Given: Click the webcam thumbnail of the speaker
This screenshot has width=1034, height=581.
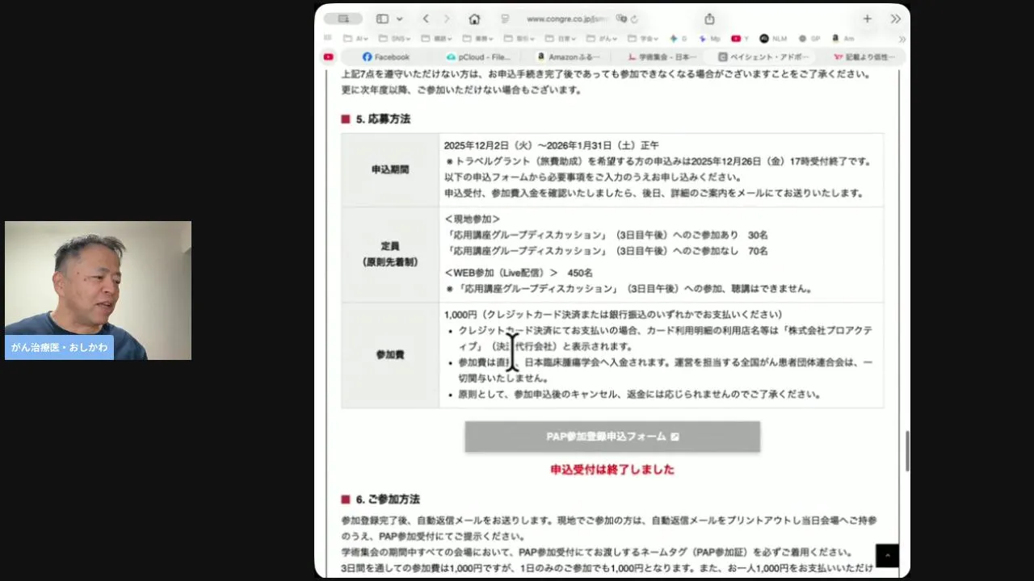Looking at the screenshot, I should [x=98, y=290].
